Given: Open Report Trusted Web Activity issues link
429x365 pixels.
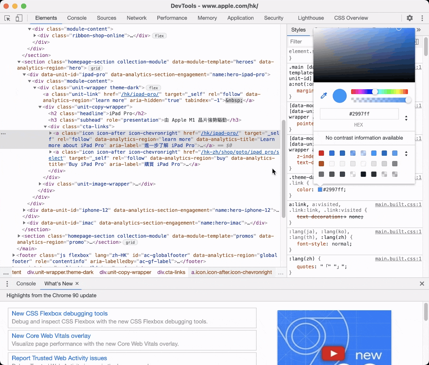Looking at the screenshot, I should (59, 358).
